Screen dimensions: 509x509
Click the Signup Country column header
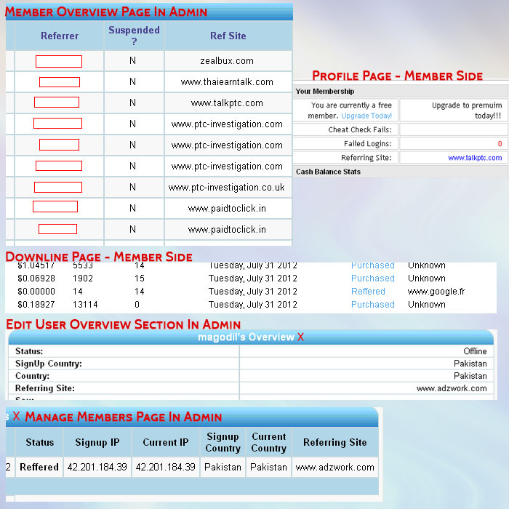223,442
